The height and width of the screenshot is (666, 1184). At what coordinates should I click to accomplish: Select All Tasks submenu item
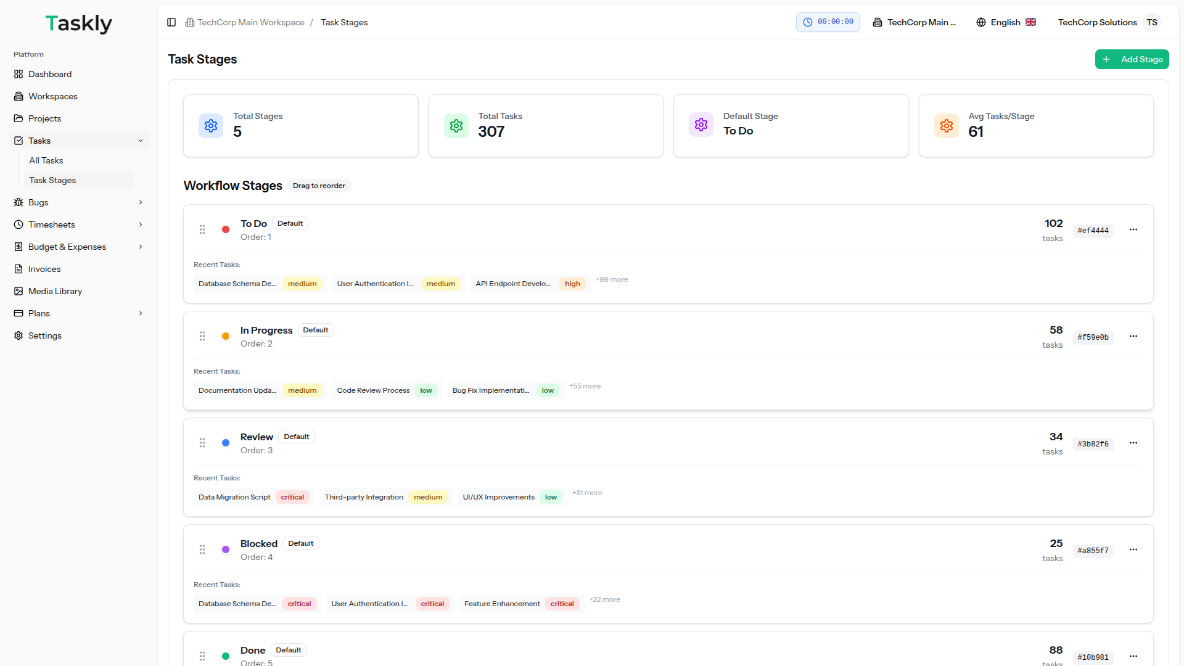pyautogui.click(x=46, y=160)
